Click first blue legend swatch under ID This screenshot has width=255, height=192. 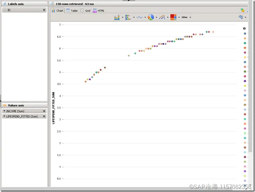[245, 33]
